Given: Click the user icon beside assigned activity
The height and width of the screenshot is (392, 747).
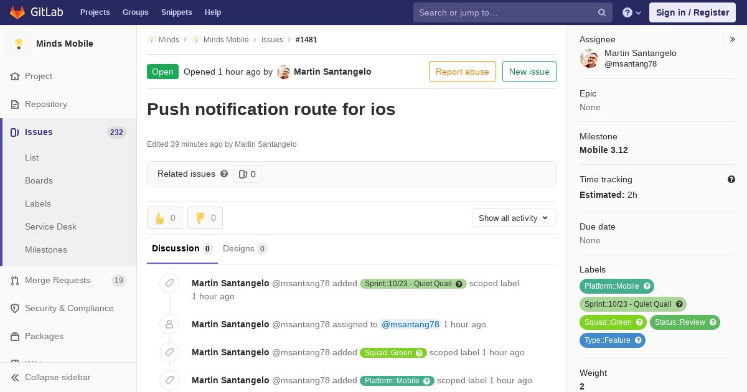Looking at the screenshot, I should [x=169, y=324].
